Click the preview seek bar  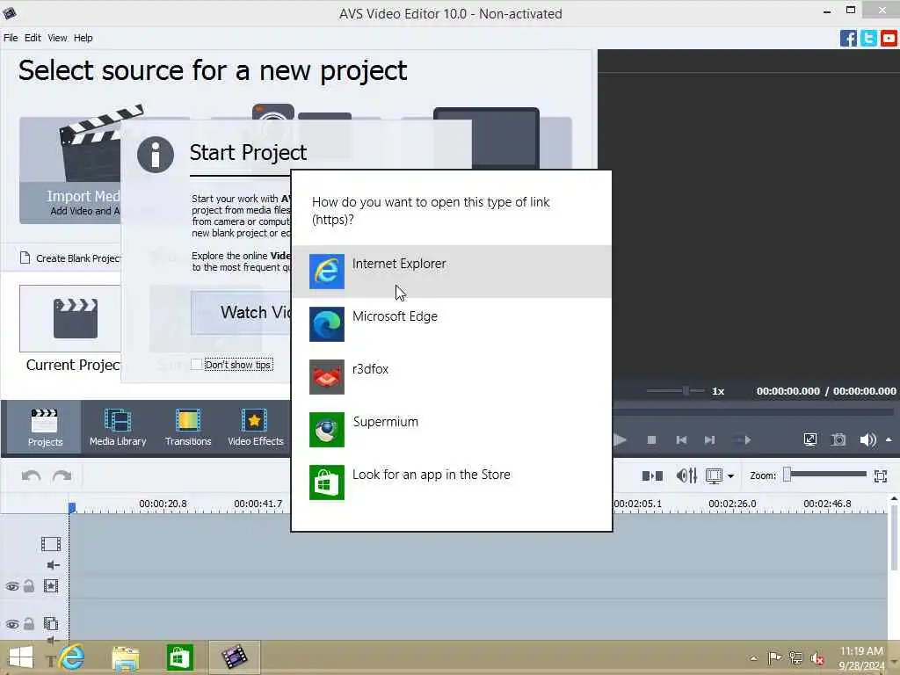[x=753, y=411]
